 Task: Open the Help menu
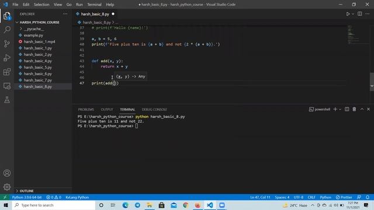[110, 5]
